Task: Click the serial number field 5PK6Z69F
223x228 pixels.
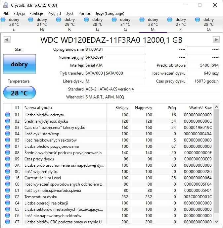Action: pyautogui.click(x=114, y=57)
